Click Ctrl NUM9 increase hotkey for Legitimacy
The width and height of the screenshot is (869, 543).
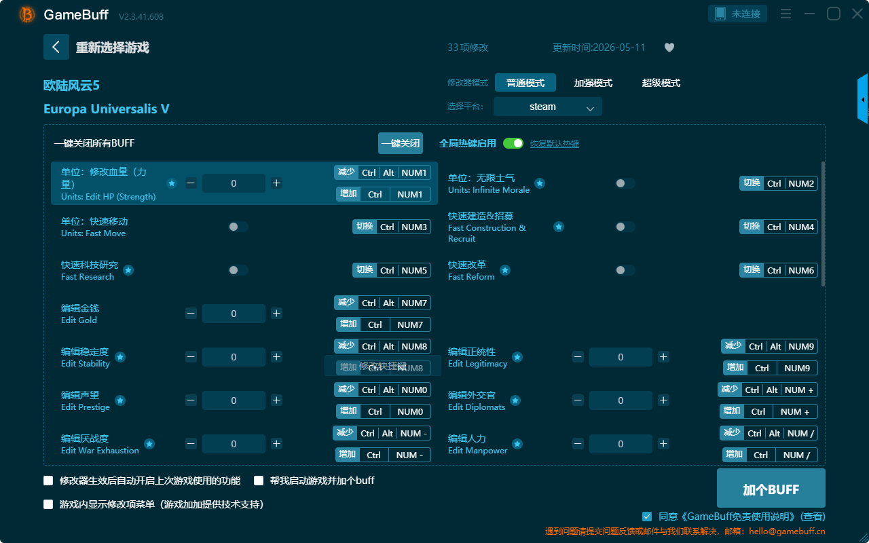[771, 368]
